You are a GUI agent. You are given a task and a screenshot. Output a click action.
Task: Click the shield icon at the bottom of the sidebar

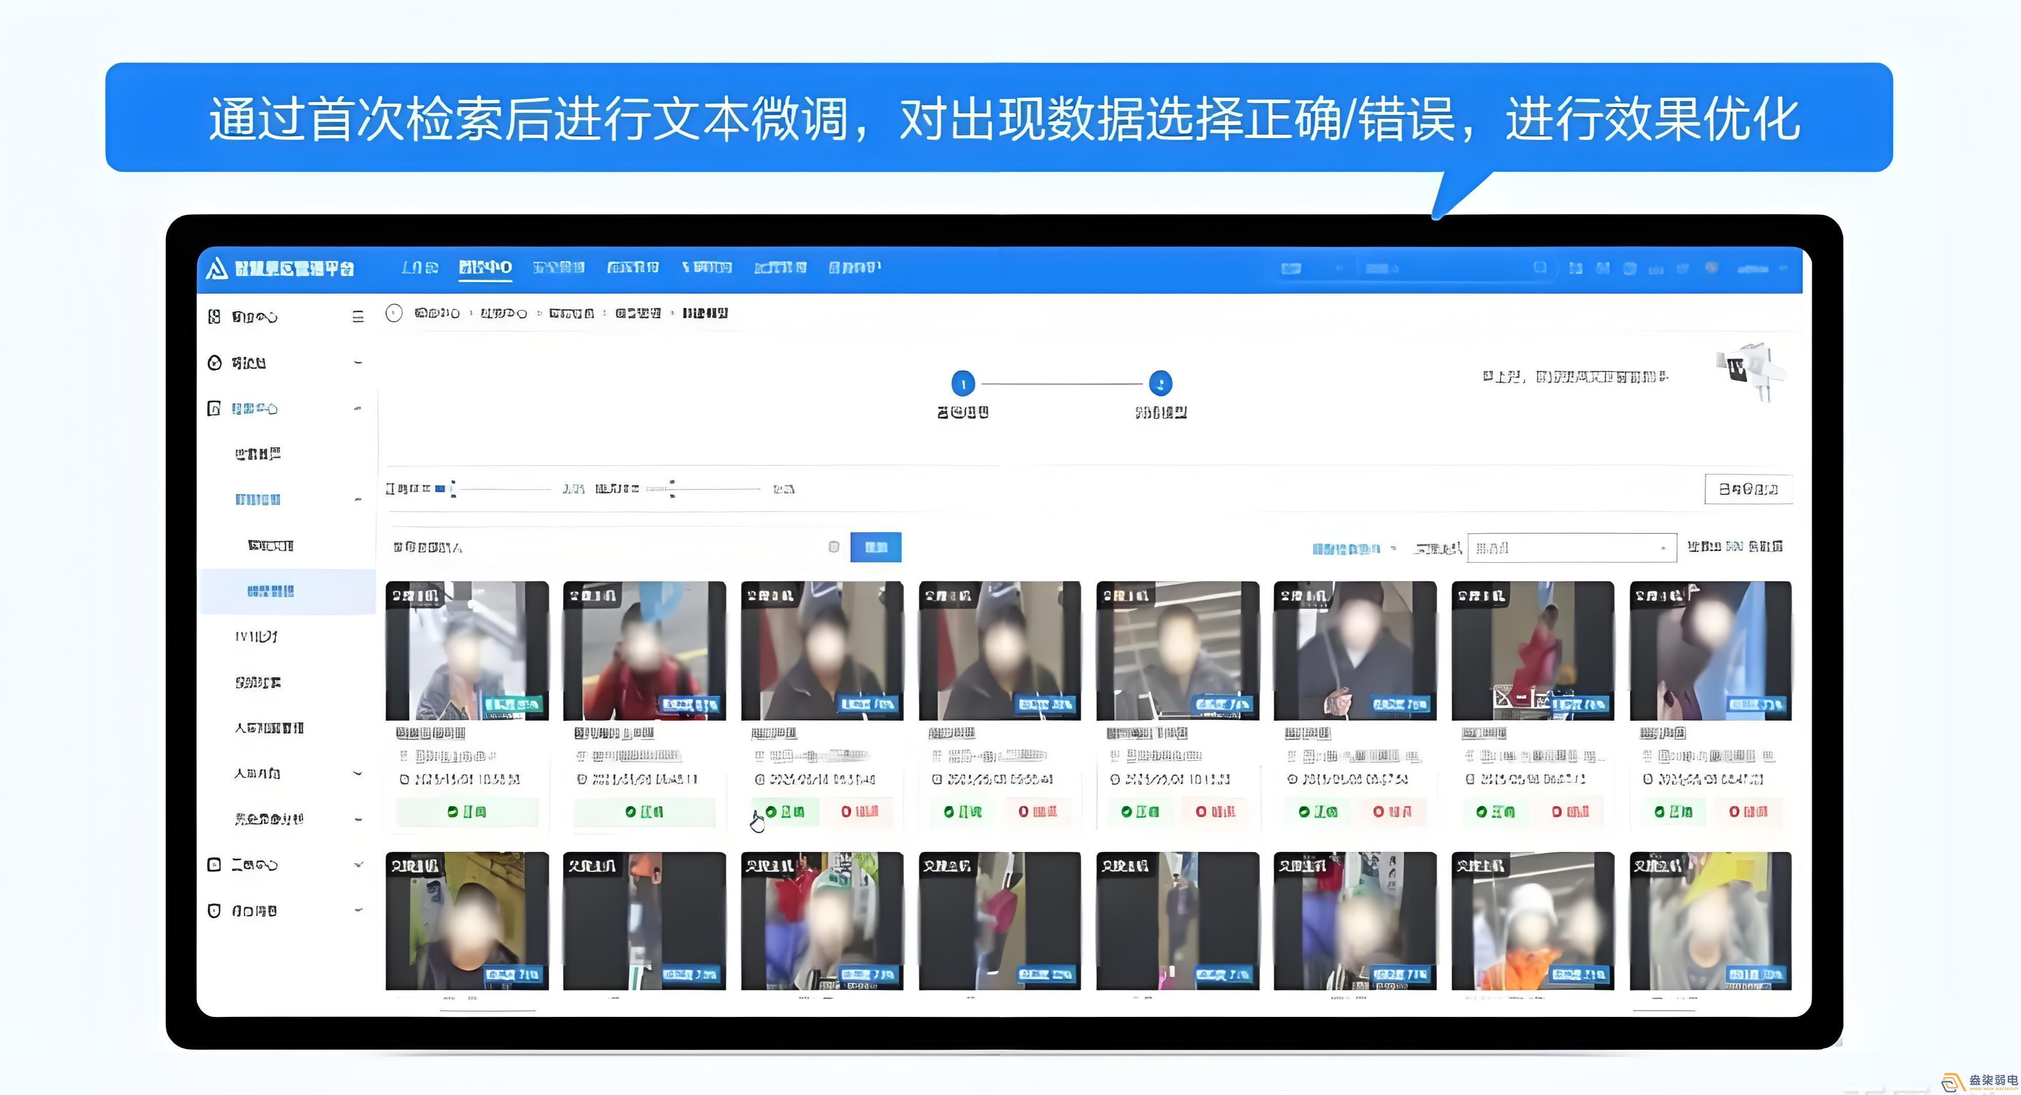pyautogui.click(x=213, y=909)
